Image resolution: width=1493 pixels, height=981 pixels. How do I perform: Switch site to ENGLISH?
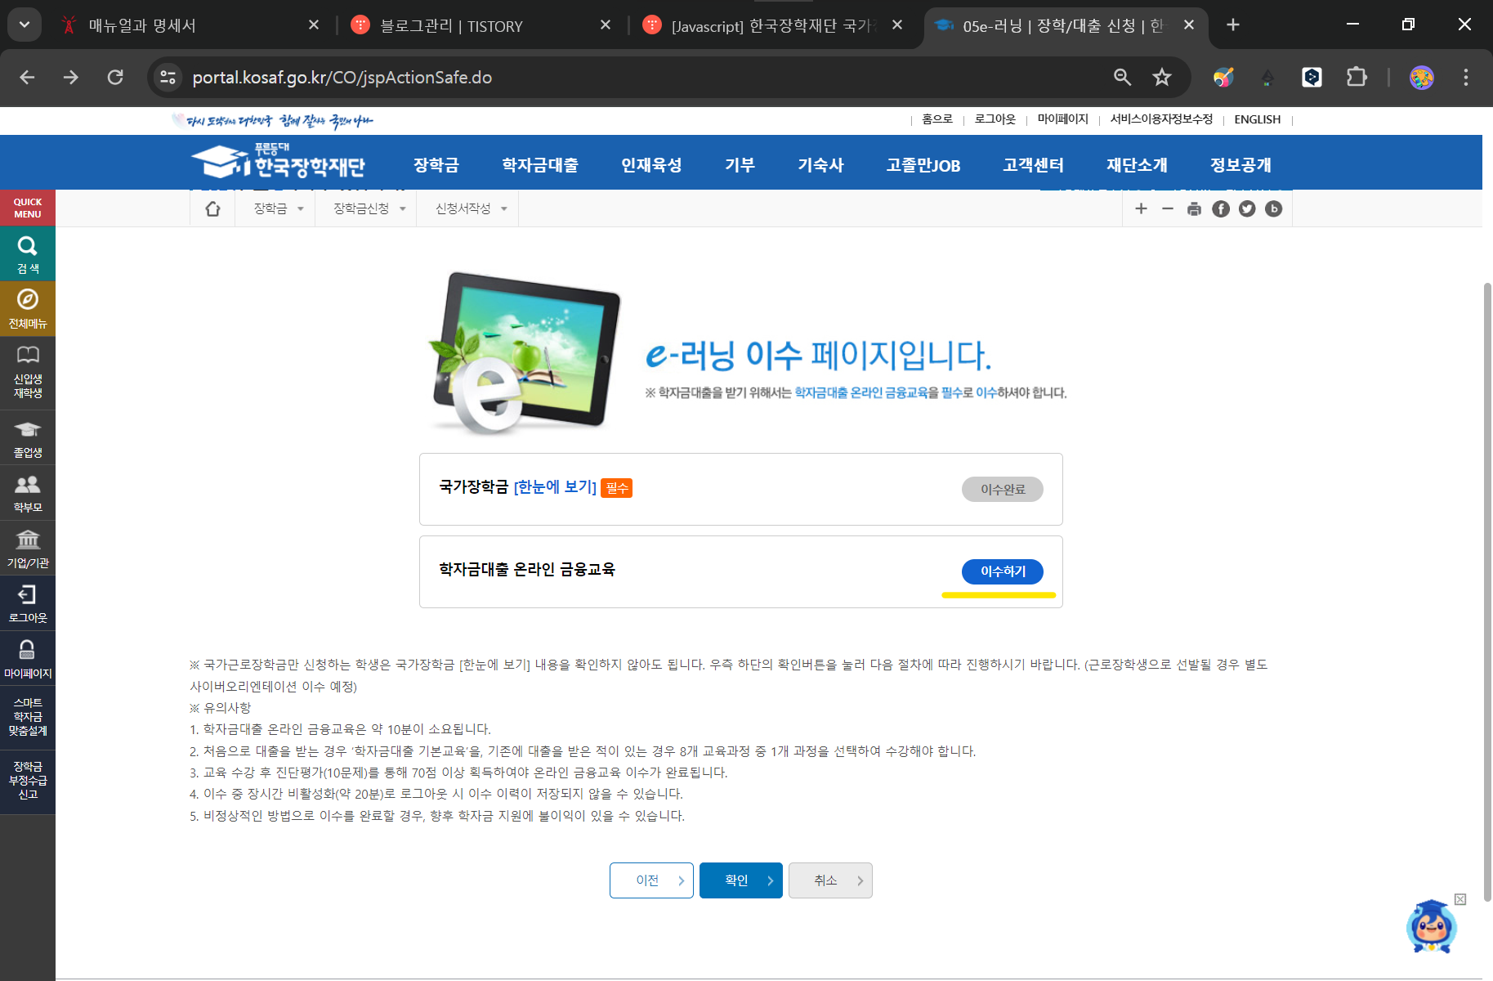1257,119
